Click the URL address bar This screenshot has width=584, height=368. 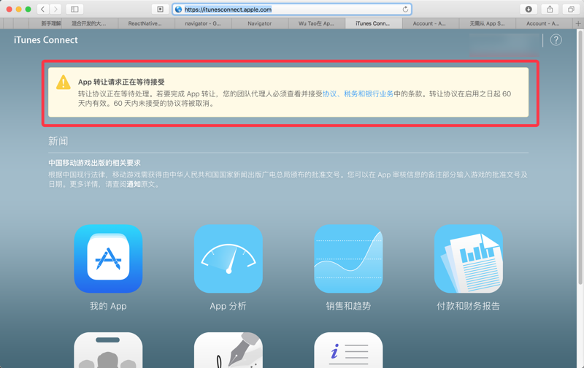(291, 9)
